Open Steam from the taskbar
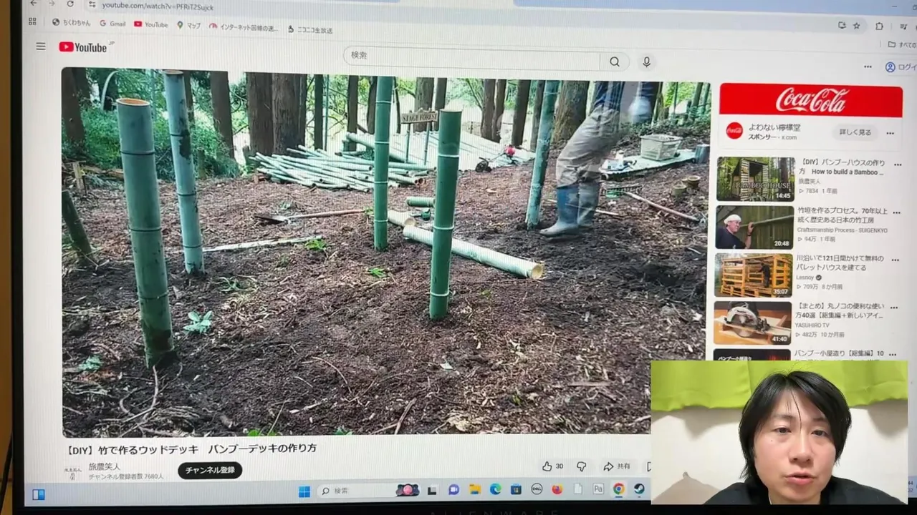 click(x=639, y=489)
